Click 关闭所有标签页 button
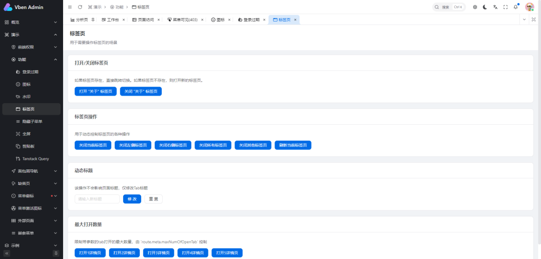Viewport: 541px width, 259px height. click(213, 145)
